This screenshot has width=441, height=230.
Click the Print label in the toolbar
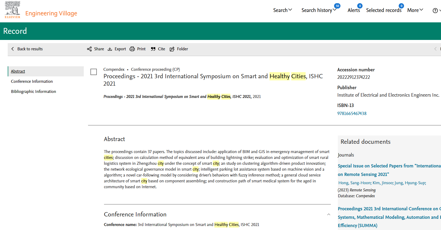[141, 49]
